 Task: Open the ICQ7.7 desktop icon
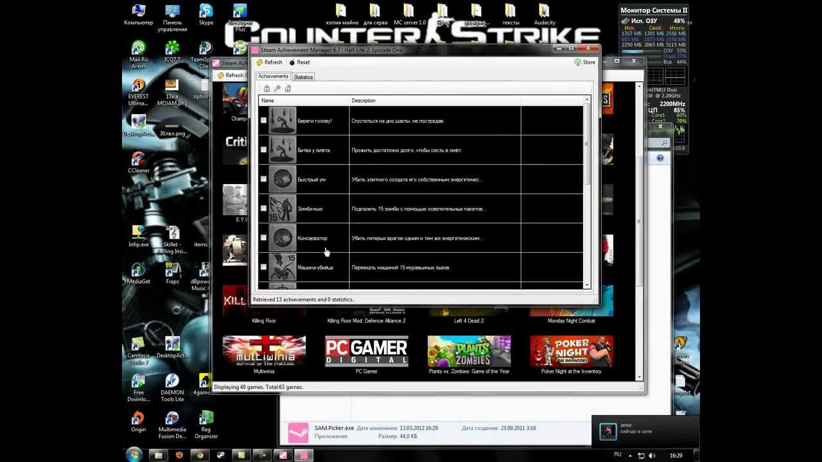coord(172,52)
